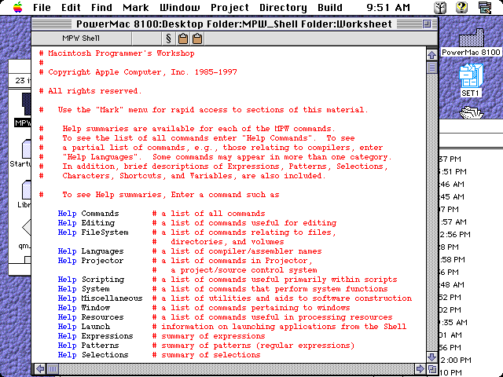The height and width of the screenshot is (377, 503).
Task: Click the second clipboard toolbar icon
Action: tap(197, 38)
